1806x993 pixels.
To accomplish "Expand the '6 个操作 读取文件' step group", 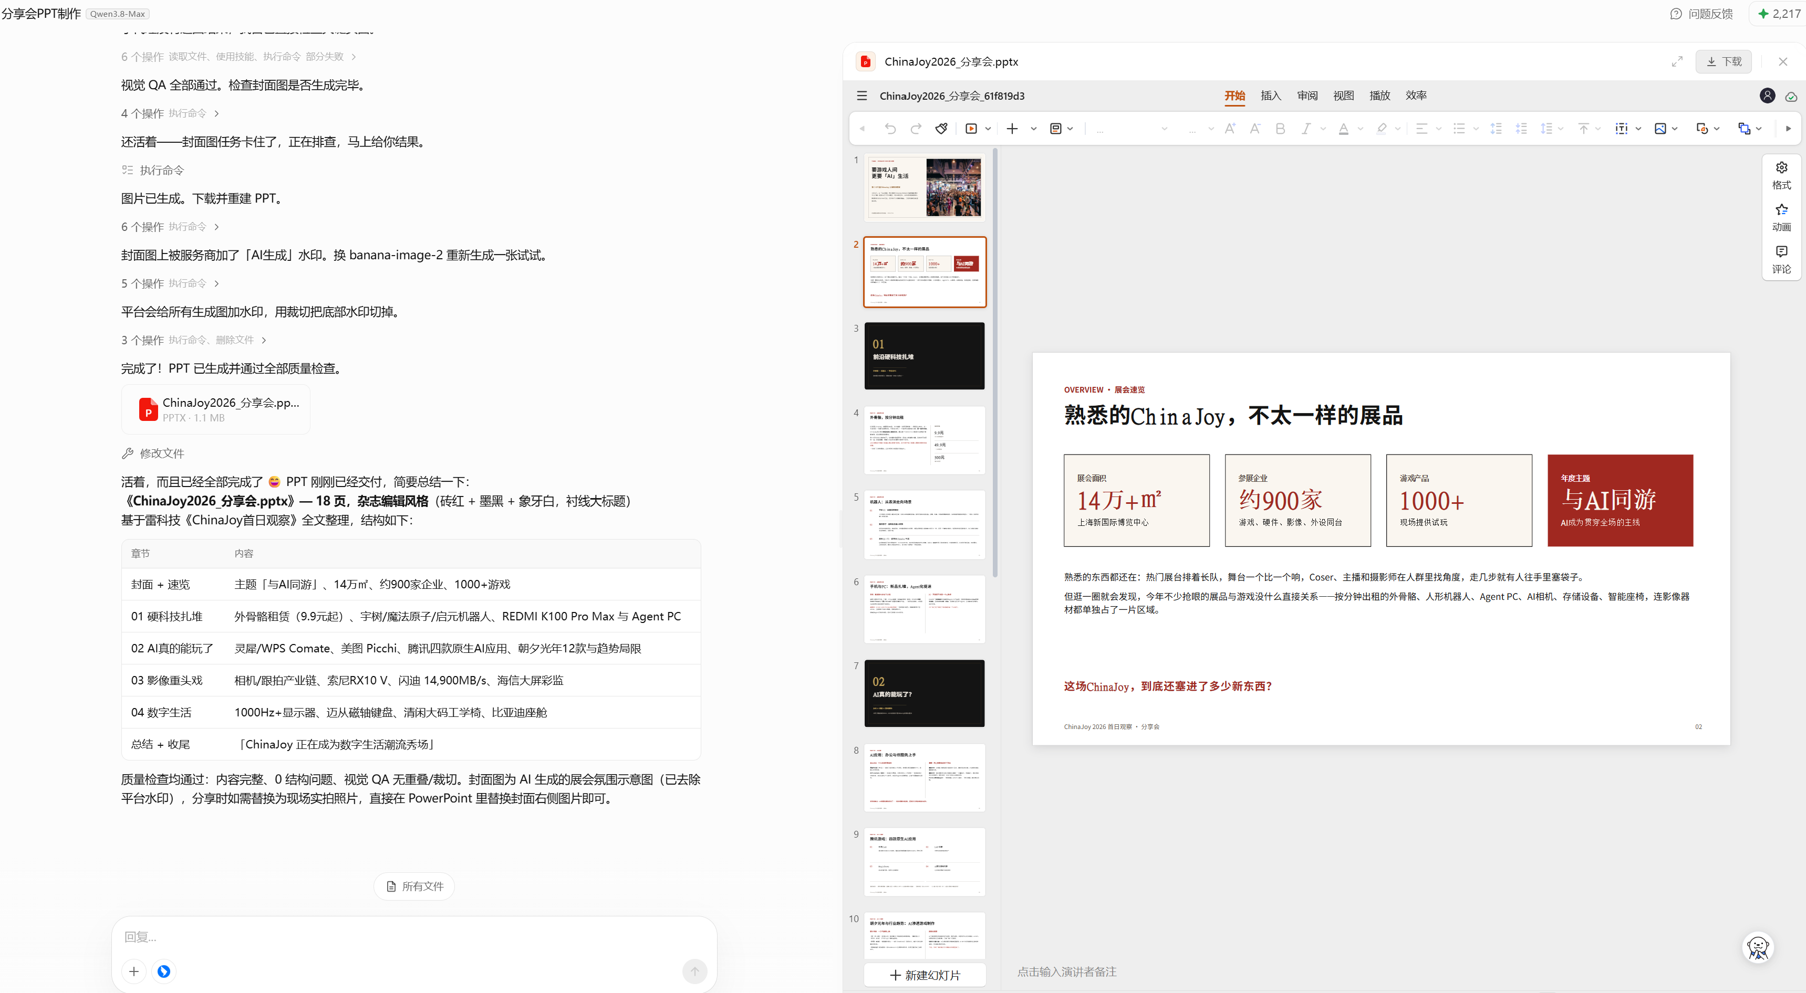I will [x=238, y=57].
